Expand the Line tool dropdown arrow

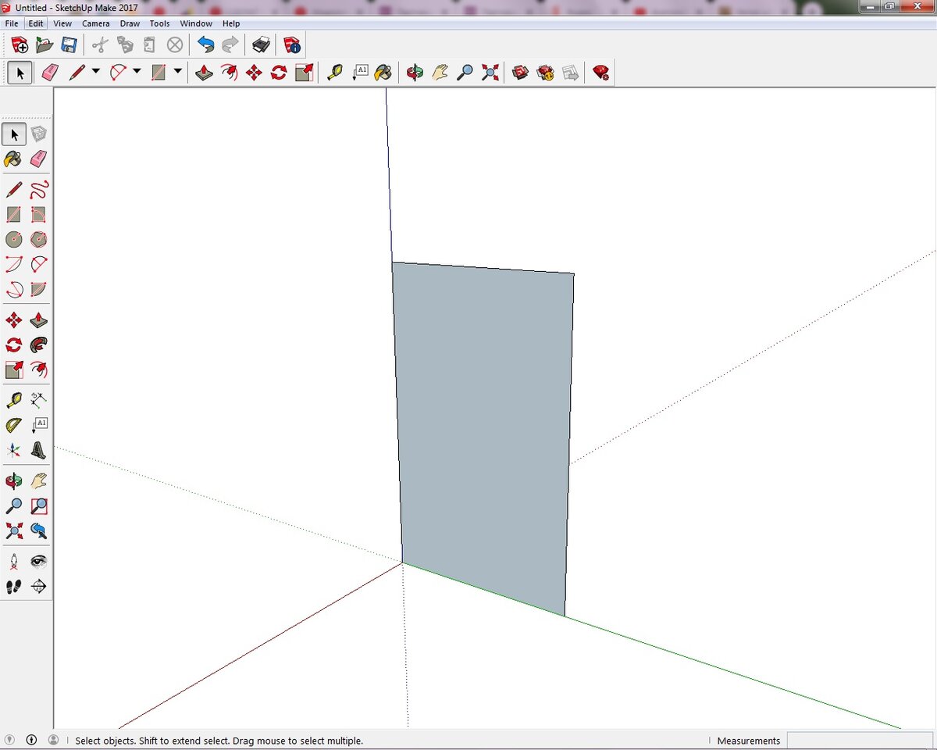[96, 72]
